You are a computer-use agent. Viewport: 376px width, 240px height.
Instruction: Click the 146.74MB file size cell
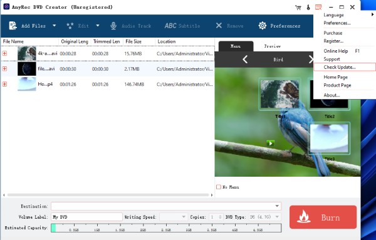point(134,84)
